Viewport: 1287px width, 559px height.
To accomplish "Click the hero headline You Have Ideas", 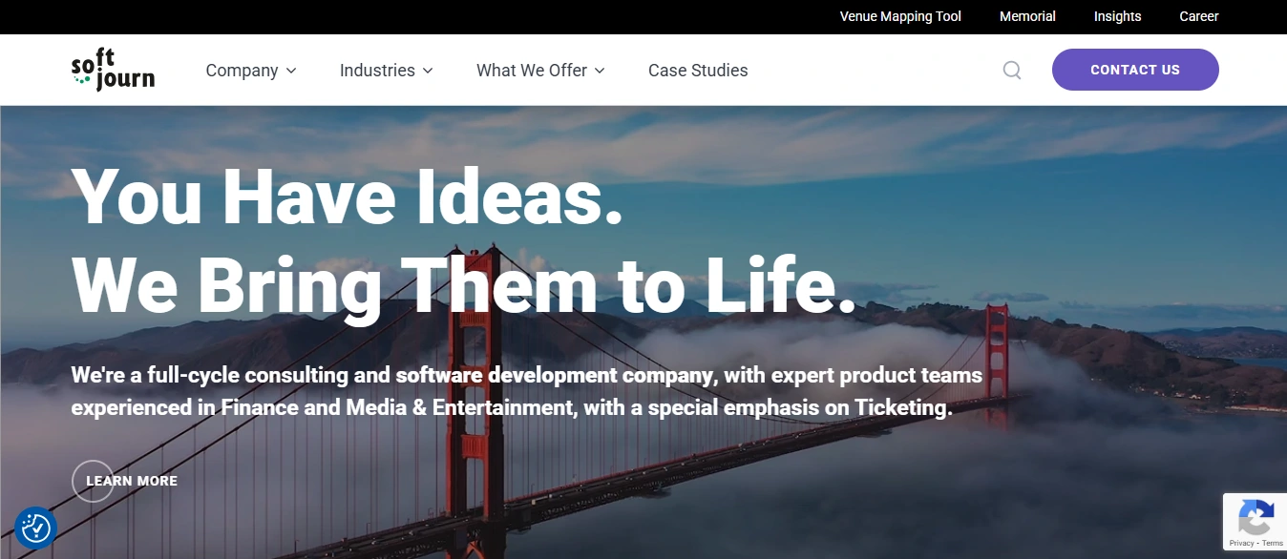I will tap(348, 196).
